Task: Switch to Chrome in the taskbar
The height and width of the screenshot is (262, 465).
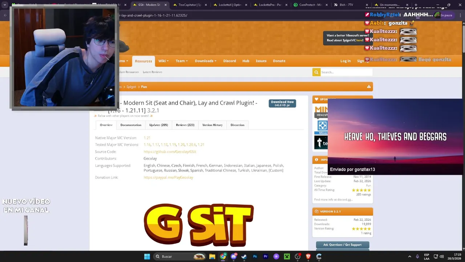Action: (x=223, y=257)
